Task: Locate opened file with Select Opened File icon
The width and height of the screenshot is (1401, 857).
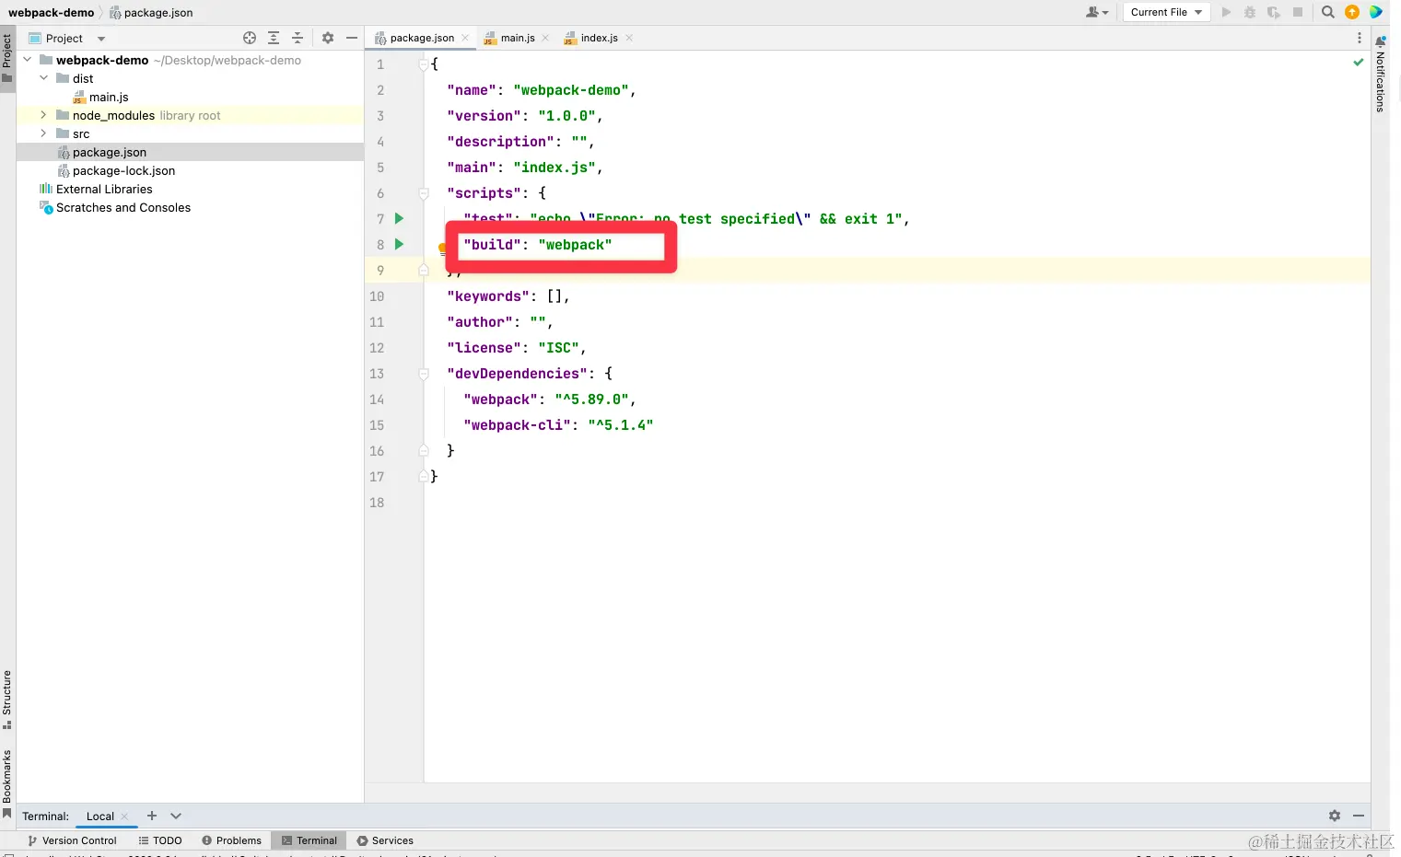Action: 250,38
